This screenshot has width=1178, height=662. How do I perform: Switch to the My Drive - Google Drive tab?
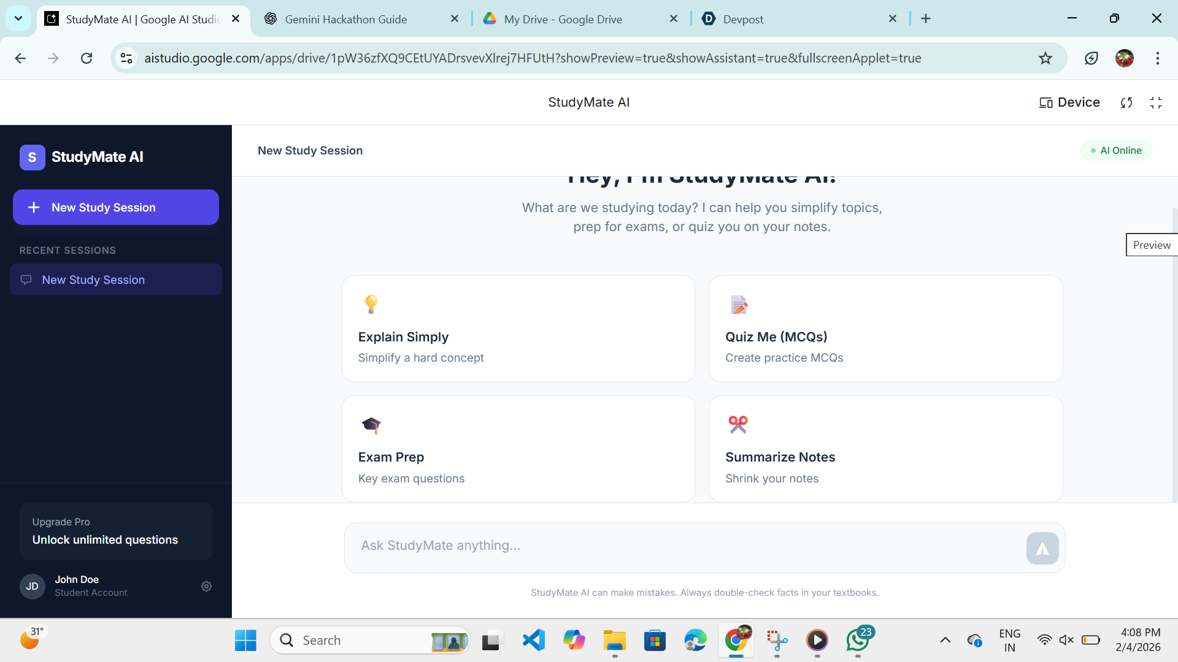(563, 20)
